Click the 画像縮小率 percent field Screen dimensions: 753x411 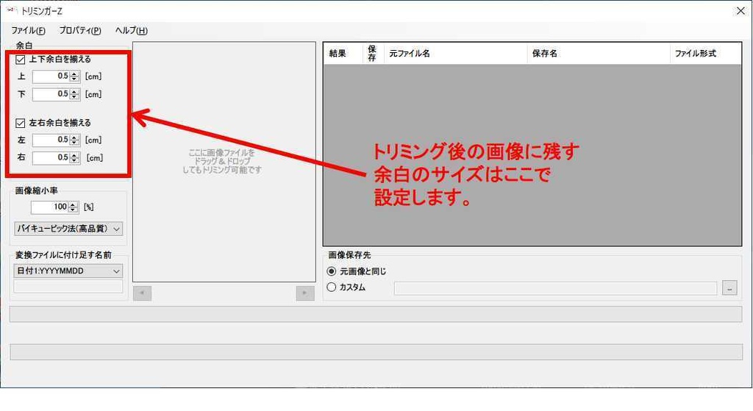49,207
